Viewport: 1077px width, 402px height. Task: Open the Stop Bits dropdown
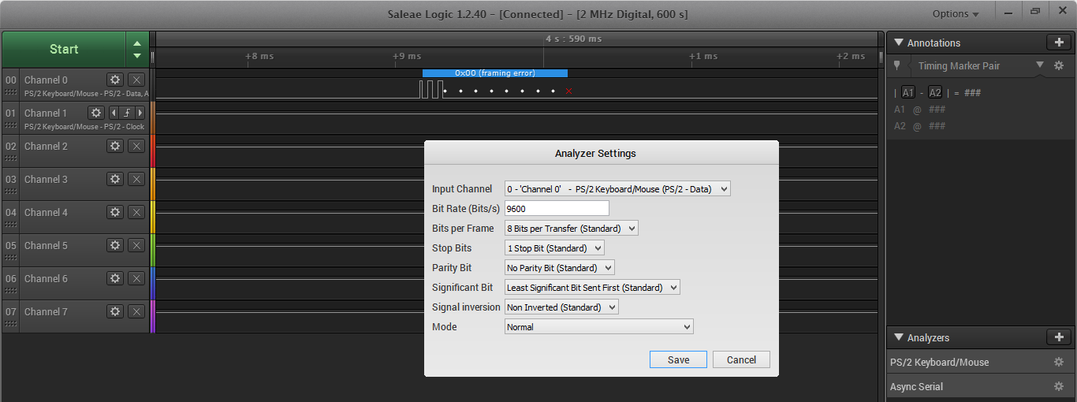pos(554,248)
